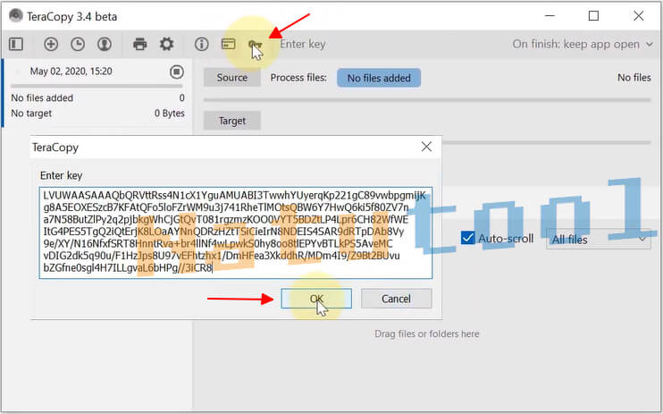Click the 'No target' text in sidebar
Screen dimensions: 663x414
point(31,113)
